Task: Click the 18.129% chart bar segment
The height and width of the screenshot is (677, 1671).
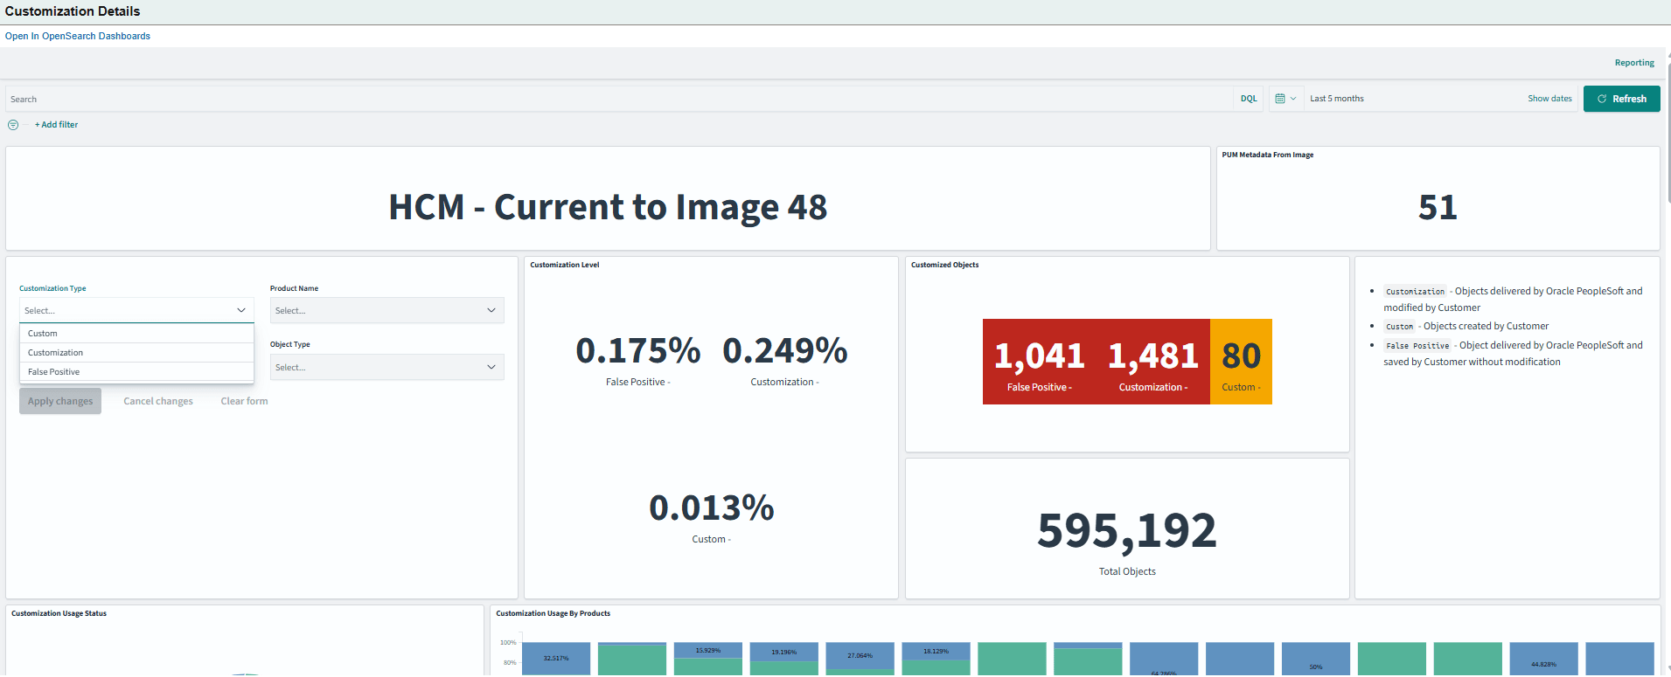Action: tap(936, 652)
